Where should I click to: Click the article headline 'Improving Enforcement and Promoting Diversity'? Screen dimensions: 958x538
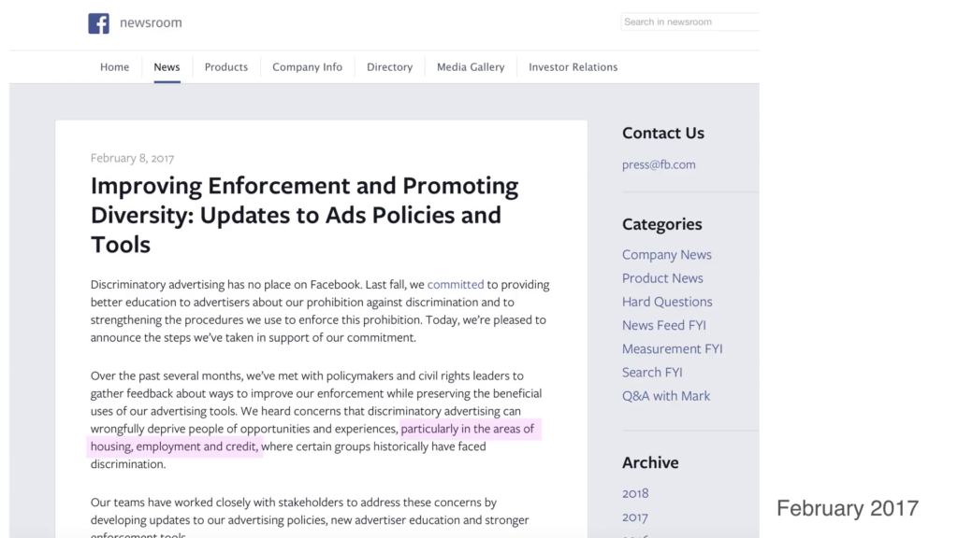[x=304, y=215]
